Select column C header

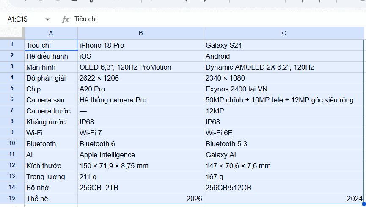click(283, 33)
